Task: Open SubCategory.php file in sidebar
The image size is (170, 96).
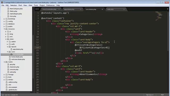Action: 16,14
